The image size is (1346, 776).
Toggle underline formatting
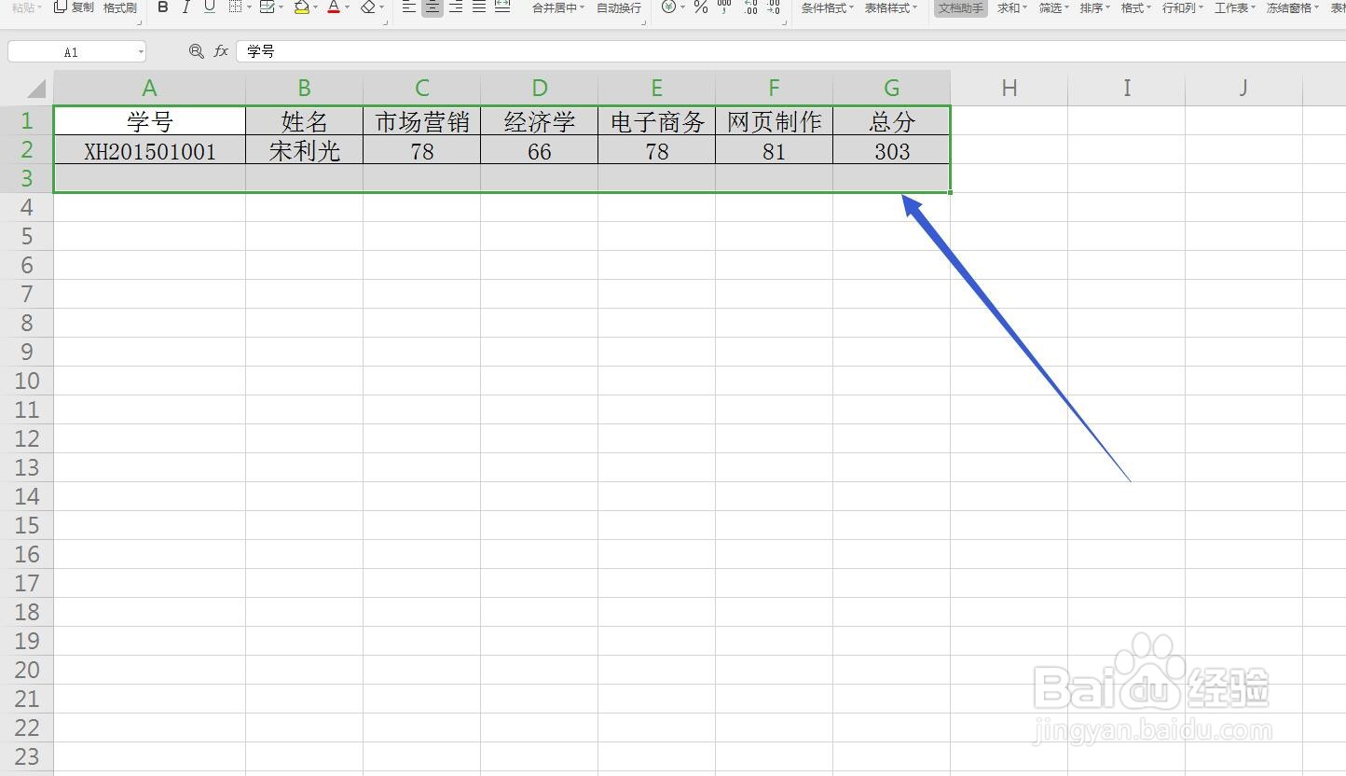point(210,7)
